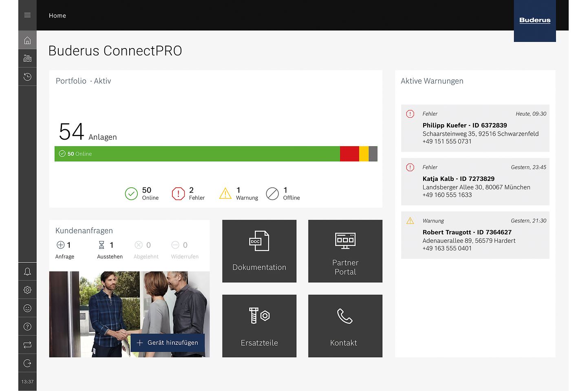The image size is (587, 391).
Task: Click the grey offline segment of bar
Action: pyautogui.click(x=373, y=154)
